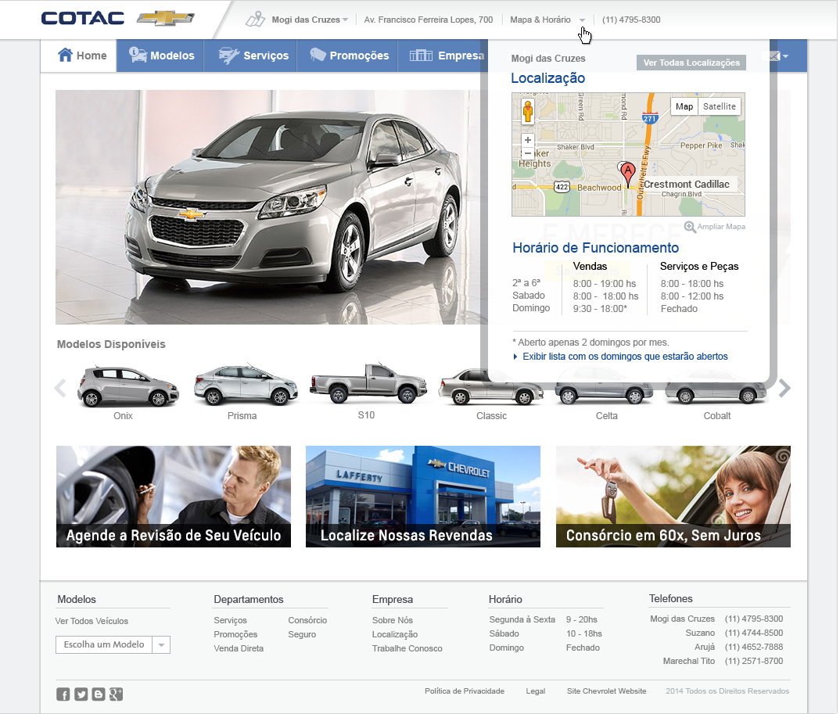
Task: Go to the Home tab
Action: (79, 56)
